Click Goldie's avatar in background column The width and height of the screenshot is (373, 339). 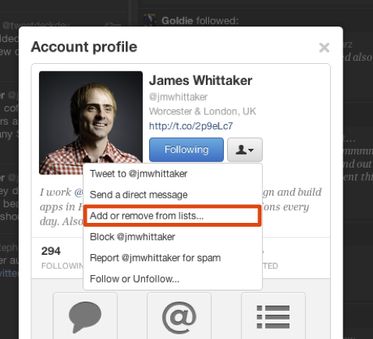pyautogui.click(x=150, y=20)
